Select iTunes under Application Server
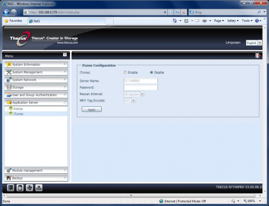The height and width of the screenshot is (206, 269). (x=18, y=114)
